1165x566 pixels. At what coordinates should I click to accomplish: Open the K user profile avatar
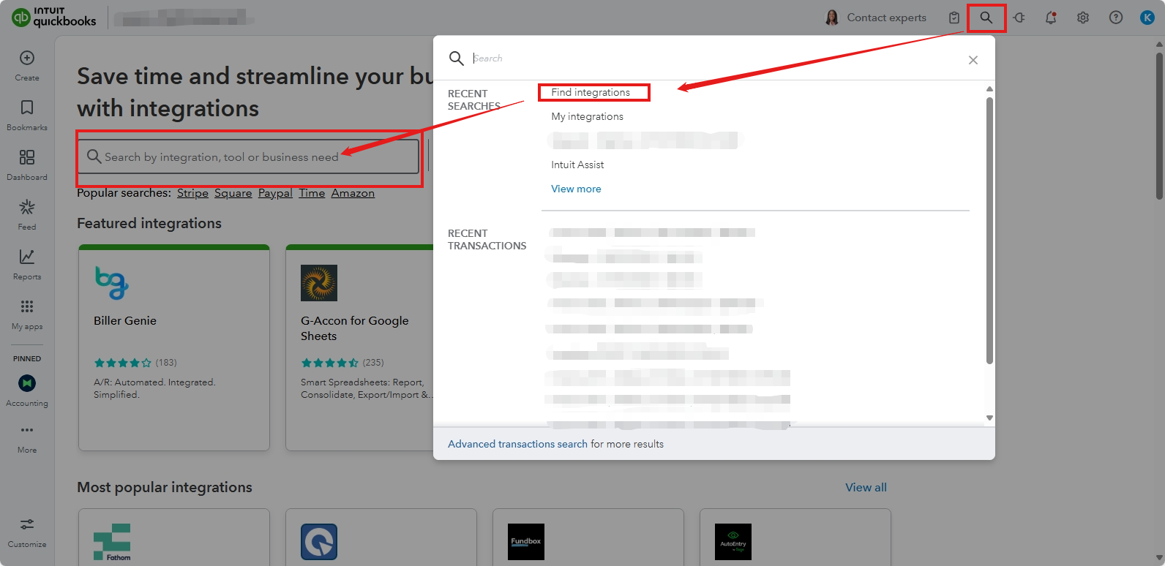(1147, 18)
